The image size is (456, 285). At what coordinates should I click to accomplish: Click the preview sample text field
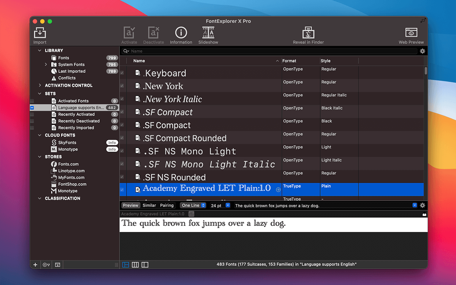point(323,205)
